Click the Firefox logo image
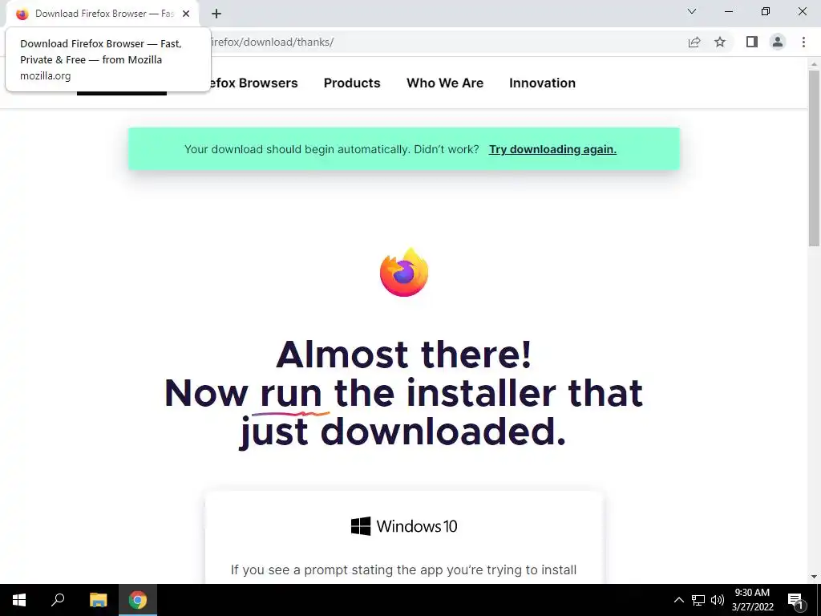 (404, 273)
